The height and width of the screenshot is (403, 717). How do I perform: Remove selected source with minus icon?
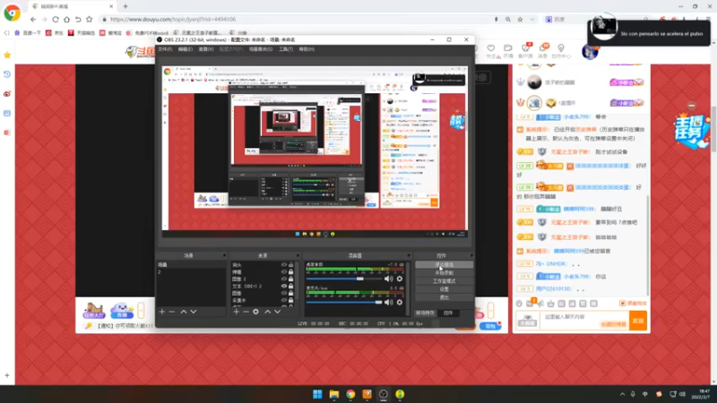click(x=246, y=312)
